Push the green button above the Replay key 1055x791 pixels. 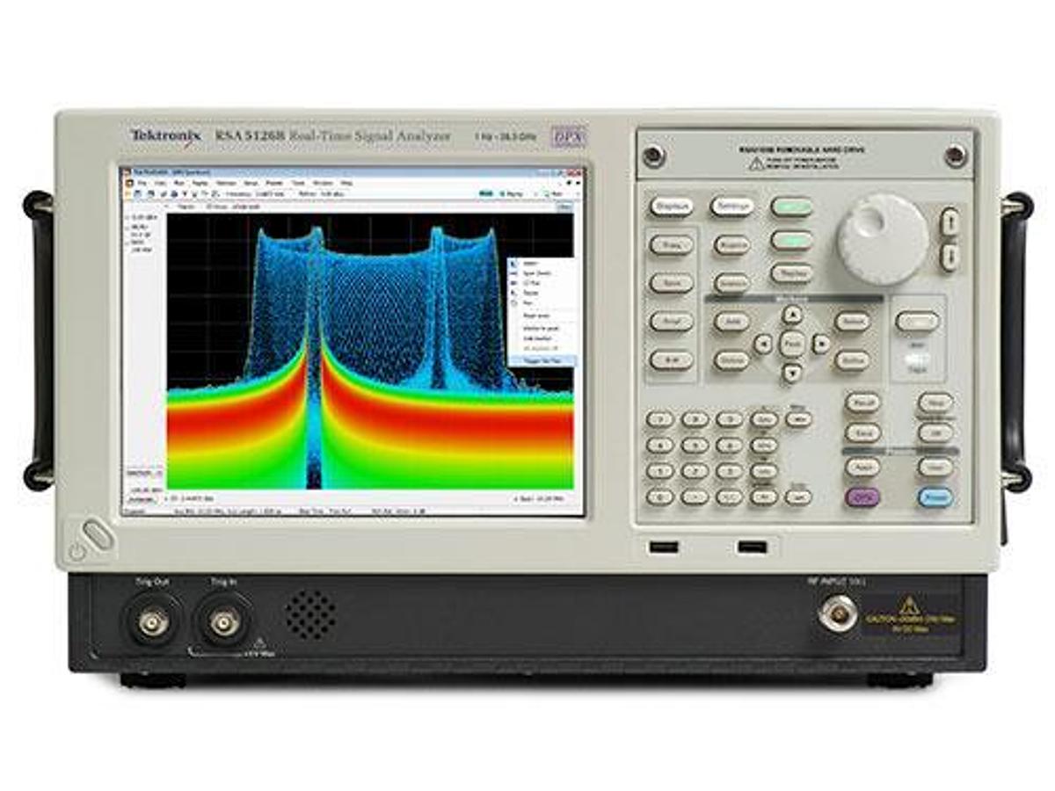coord(792,240)
